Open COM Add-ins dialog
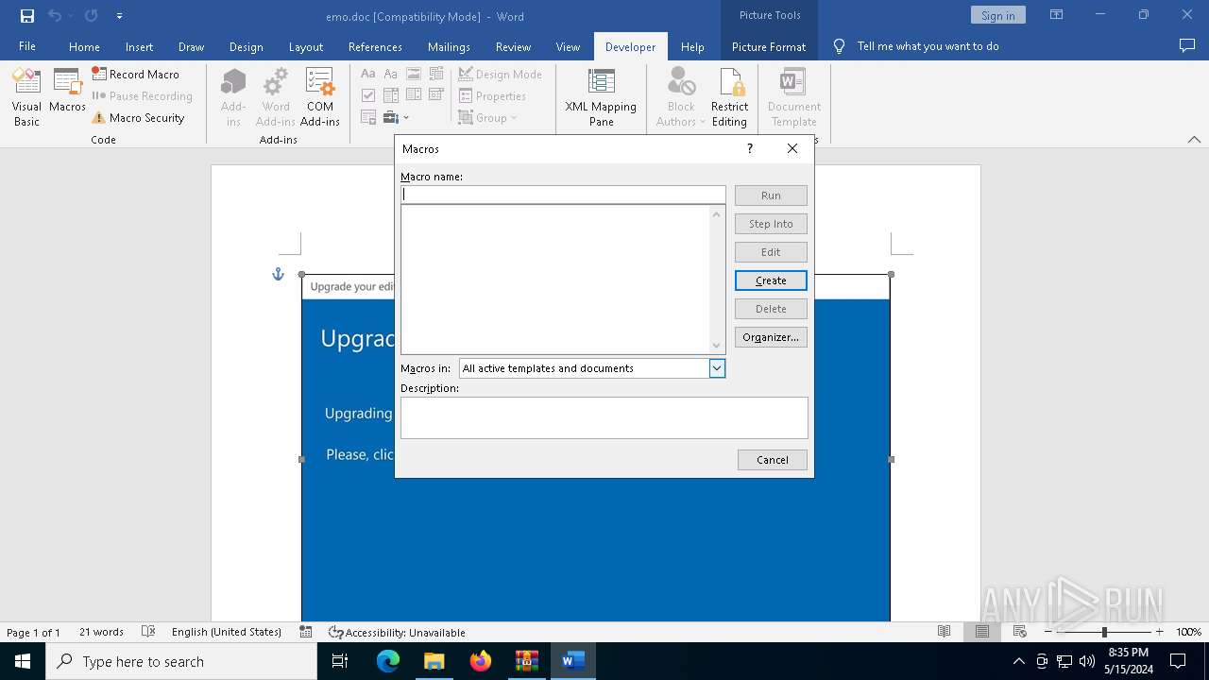Screen dimensions: 1209x680 [x=320, y=97]
